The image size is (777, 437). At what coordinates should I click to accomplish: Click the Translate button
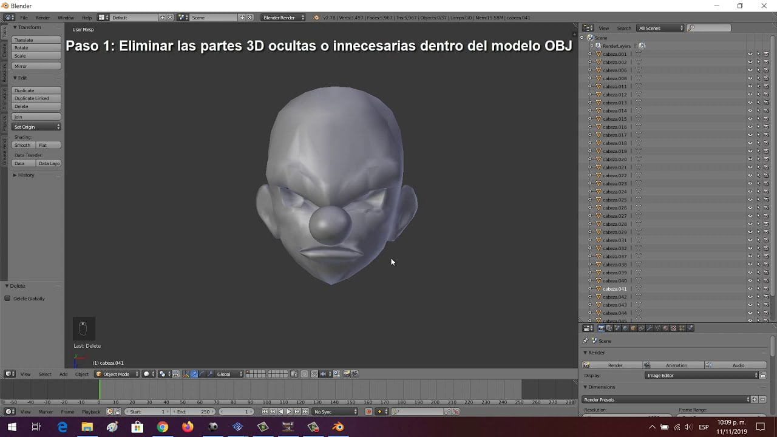(x=36, y=39)
